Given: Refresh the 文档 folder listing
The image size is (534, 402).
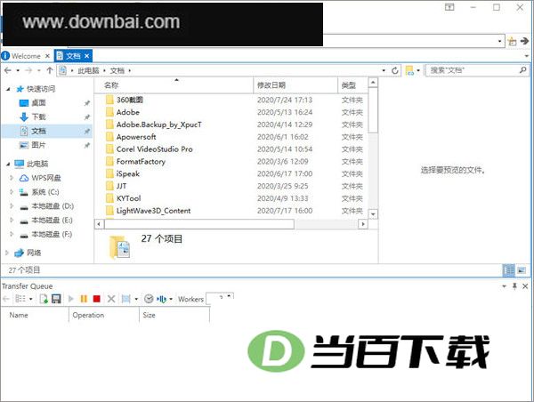Looking at the screenshot, I should (395, 70).
